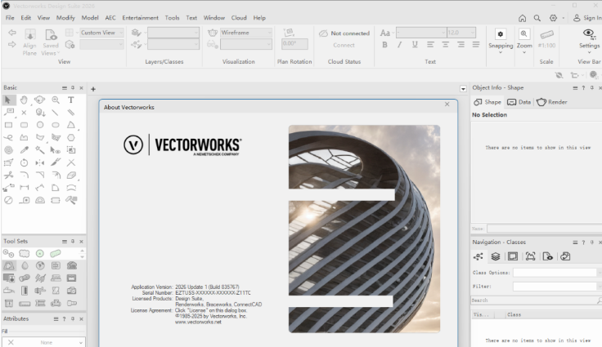The width and height of the screenshot is (602, 347).
Task: Expand the Wireframe render mode dropdown
Action: (x=244, y=33)
